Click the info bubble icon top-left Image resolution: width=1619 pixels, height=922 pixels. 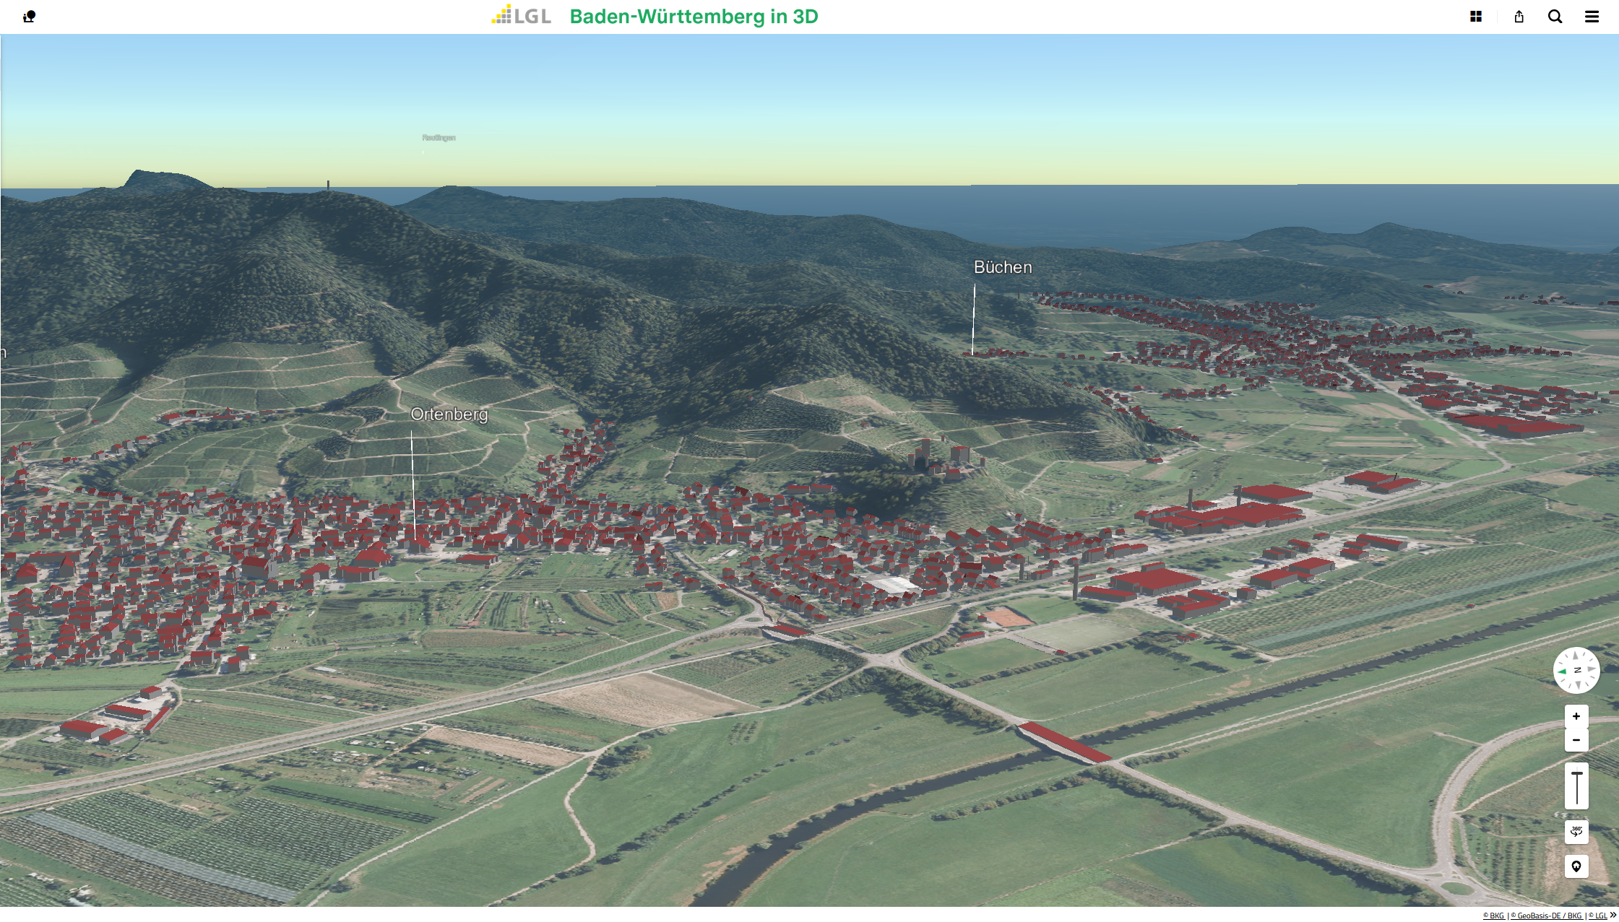tap(29, 17)
